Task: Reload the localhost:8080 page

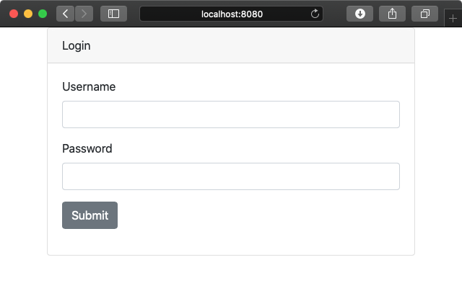Action: [315, 14]
